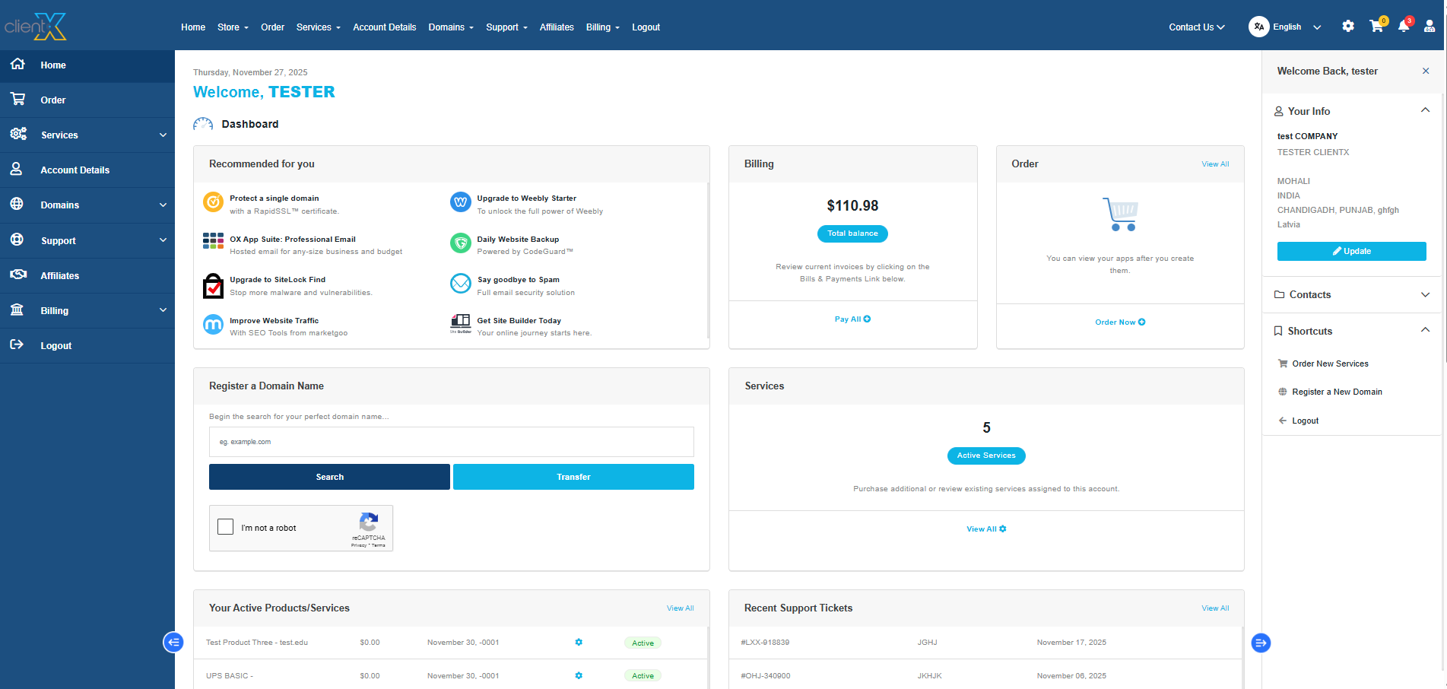Collapse the Your Info section
The image size is (1447, 689).
tap(1425, 111)
